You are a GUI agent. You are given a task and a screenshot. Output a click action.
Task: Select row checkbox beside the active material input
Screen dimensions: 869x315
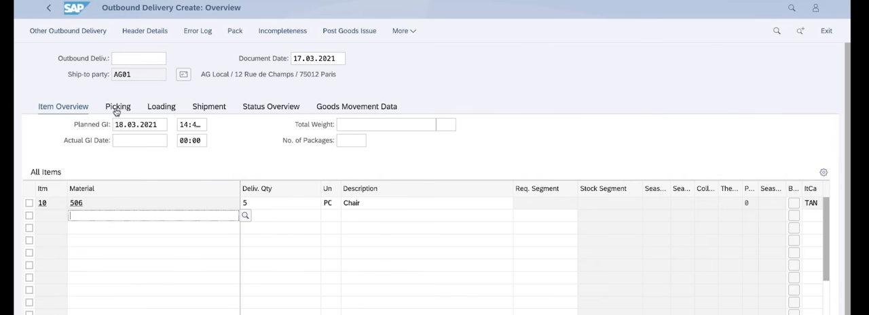29,215
